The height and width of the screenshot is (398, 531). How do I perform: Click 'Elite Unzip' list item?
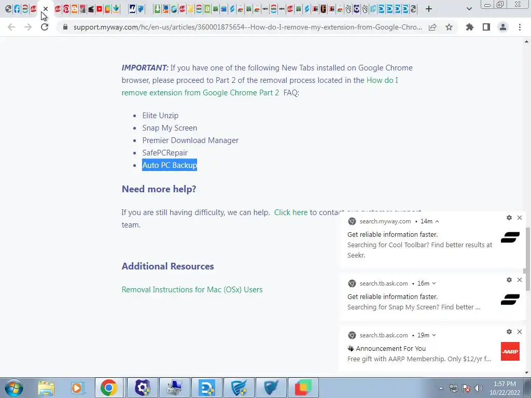tap(160, 116)
